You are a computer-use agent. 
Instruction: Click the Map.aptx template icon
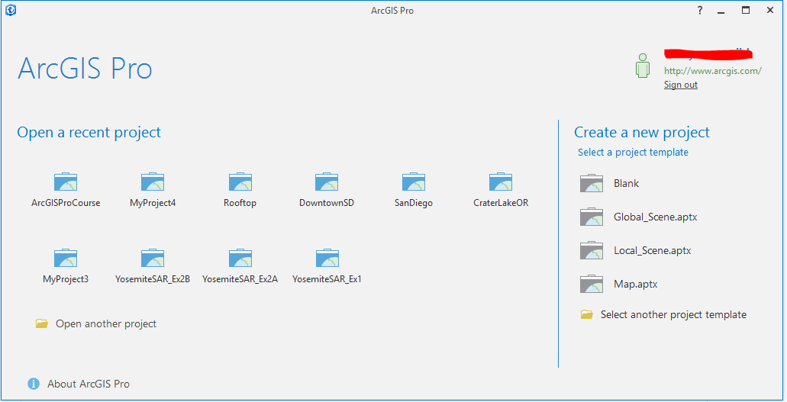pos(592,284)
